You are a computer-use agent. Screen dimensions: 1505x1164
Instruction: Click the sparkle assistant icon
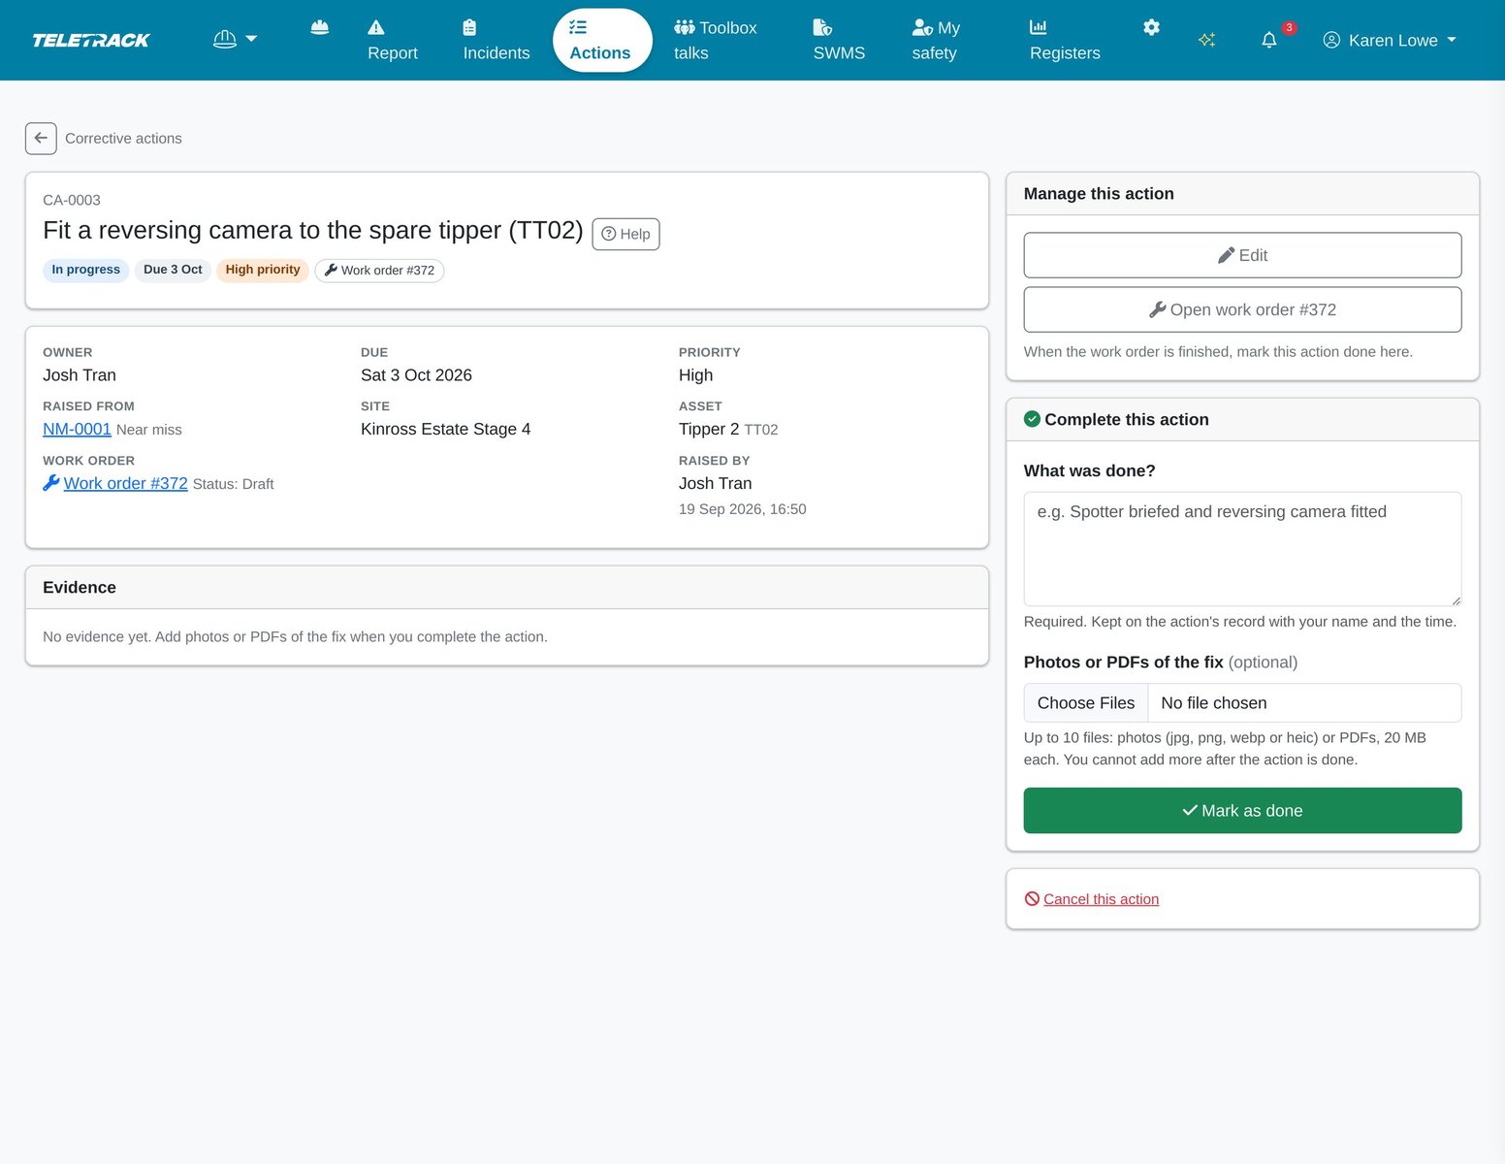(1207, 40)
